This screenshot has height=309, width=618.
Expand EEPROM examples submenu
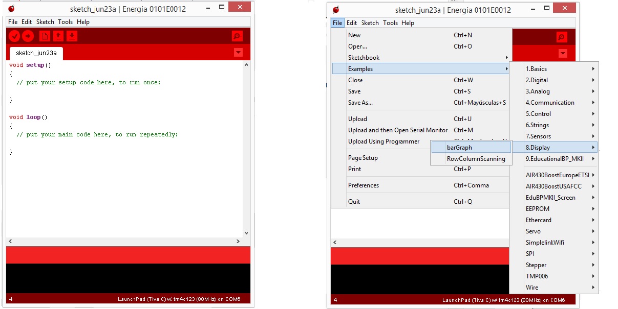click(553, 209)
